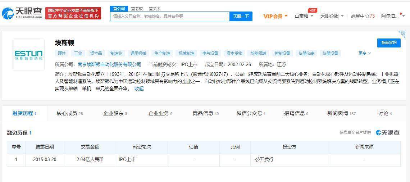The image size is (410, 182).
Task: Click the 新闻来源 column header
Action: point(364,147)
